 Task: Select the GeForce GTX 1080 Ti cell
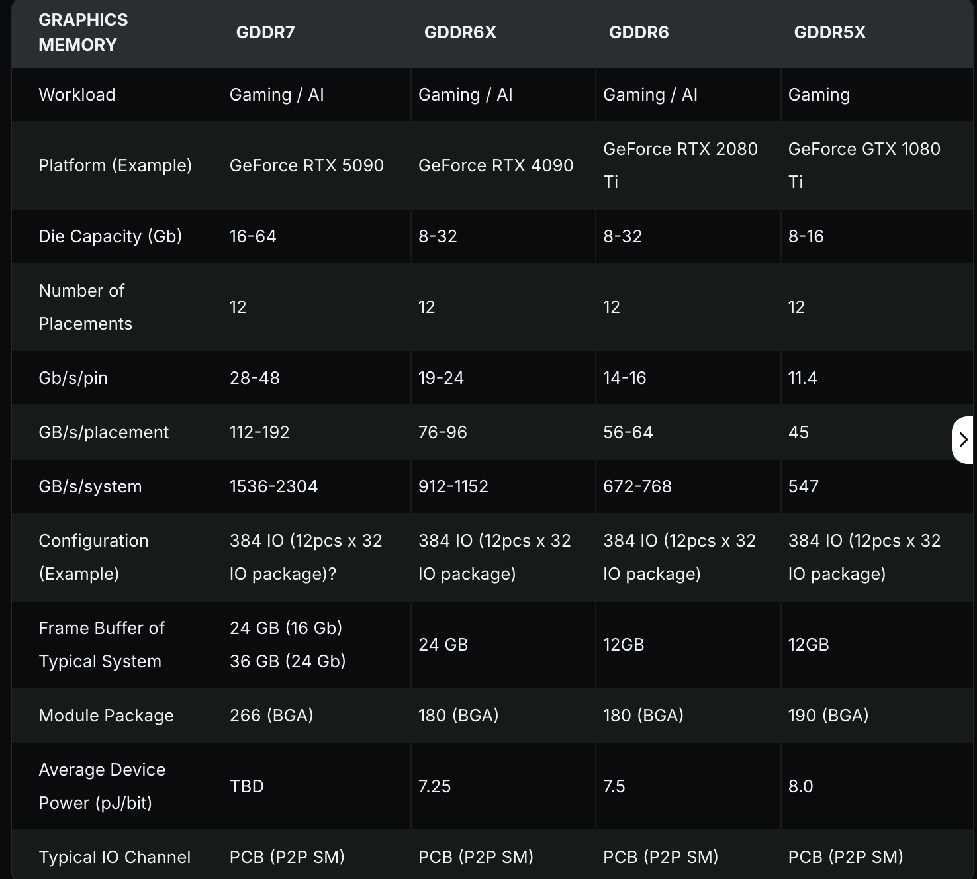[864, 165]
